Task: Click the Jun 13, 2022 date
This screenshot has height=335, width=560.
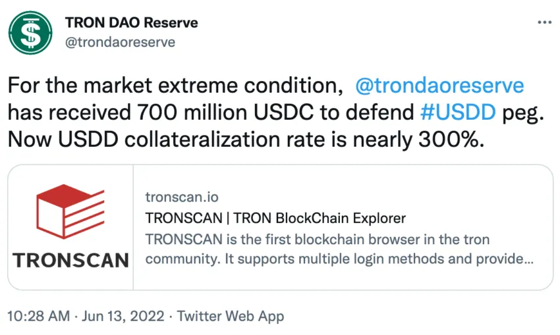Action: 123,316
